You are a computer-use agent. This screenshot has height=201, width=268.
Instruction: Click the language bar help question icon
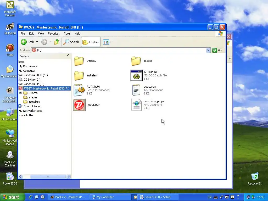232,197
